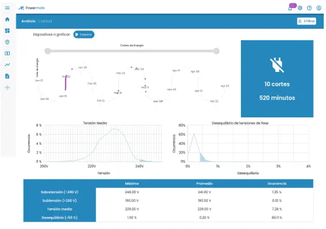
Task: Open notifications bell icon
Action: coord(290,8)
